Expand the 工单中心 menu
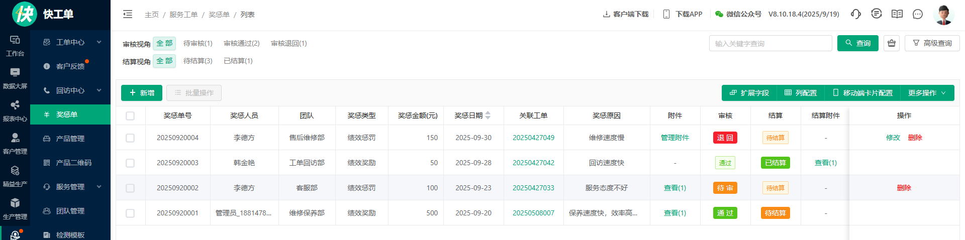Screen dimensions: 965x240 (70, 42)
